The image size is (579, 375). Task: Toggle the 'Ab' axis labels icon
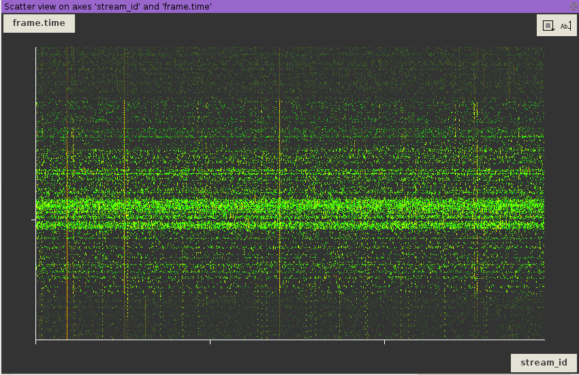tap(565, 26)
